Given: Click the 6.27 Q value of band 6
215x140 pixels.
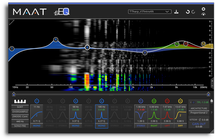Looking at the screenshot, I should point(102,121).
